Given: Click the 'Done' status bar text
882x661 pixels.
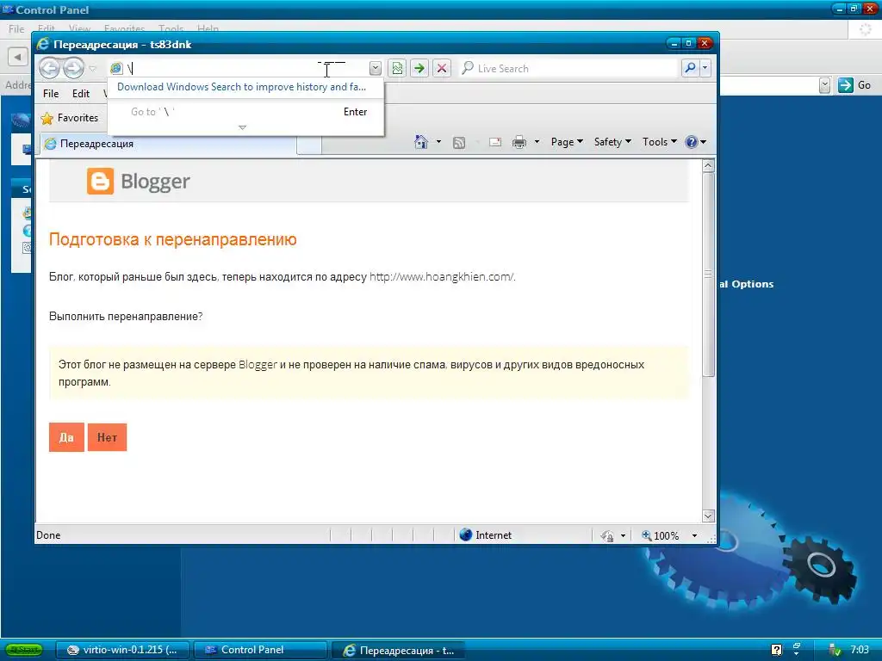Looking at the screenshot, I should [48, 535].
